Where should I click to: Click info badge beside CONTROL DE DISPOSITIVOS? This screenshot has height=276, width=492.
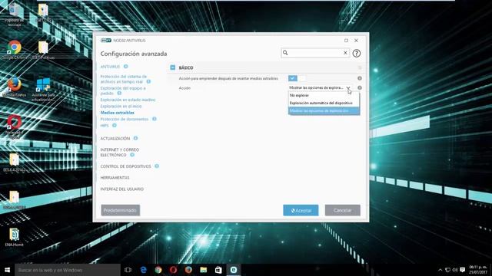pos(157,166)
